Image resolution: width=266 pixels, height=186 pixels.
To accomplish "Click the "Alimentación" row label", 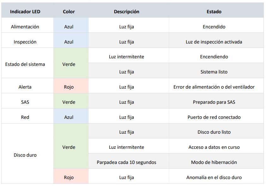I will [x=25, y=27].
